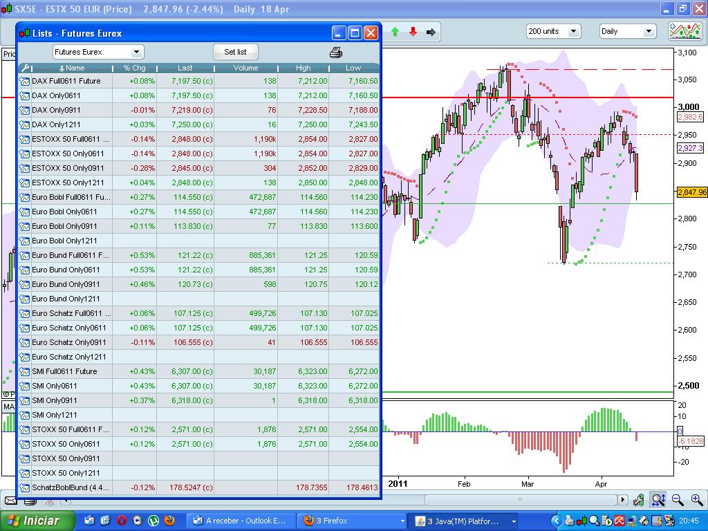Launch Opera from quick launch bar

[122, 521]
